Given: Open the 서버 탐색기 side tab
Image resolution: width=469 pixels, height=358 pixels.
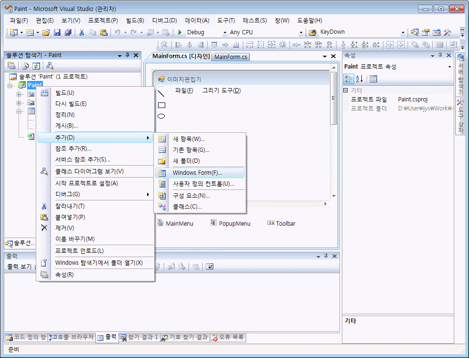Looking at the screenshot, I should point(460,74).
